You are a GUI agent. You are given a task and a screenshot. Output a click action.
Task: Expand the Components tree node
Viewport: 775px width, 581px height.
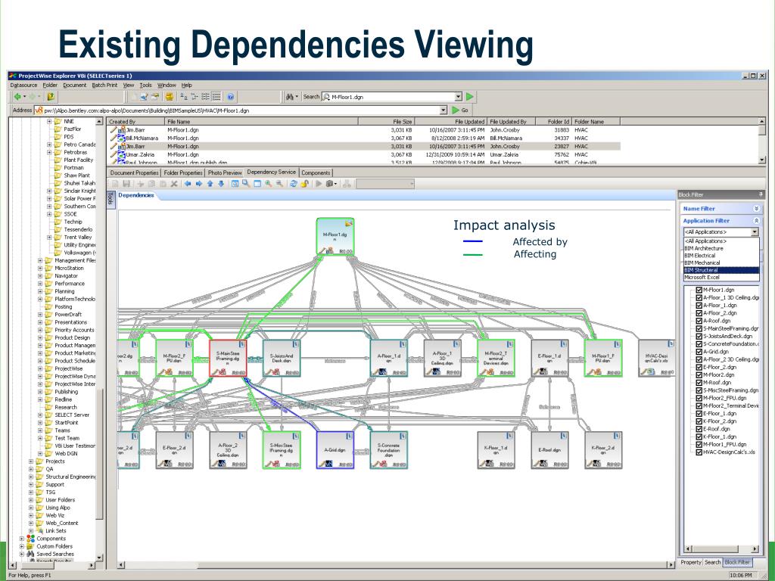click(22, 539)
